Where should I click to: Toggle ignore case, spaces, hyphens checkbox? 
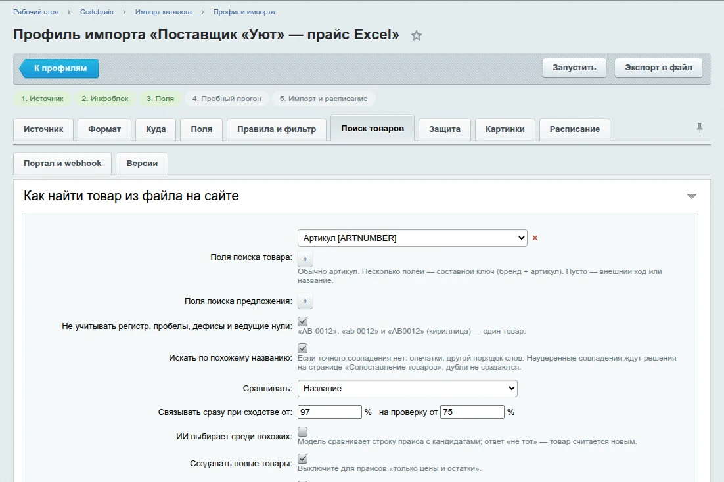coord(302,321)
